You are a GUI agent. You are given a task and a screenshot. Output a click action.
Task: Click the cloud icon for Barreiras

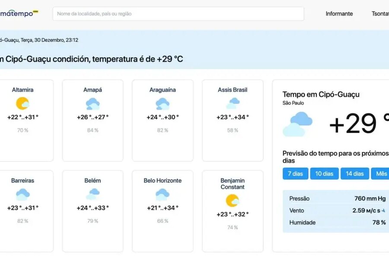coord(22,194)
